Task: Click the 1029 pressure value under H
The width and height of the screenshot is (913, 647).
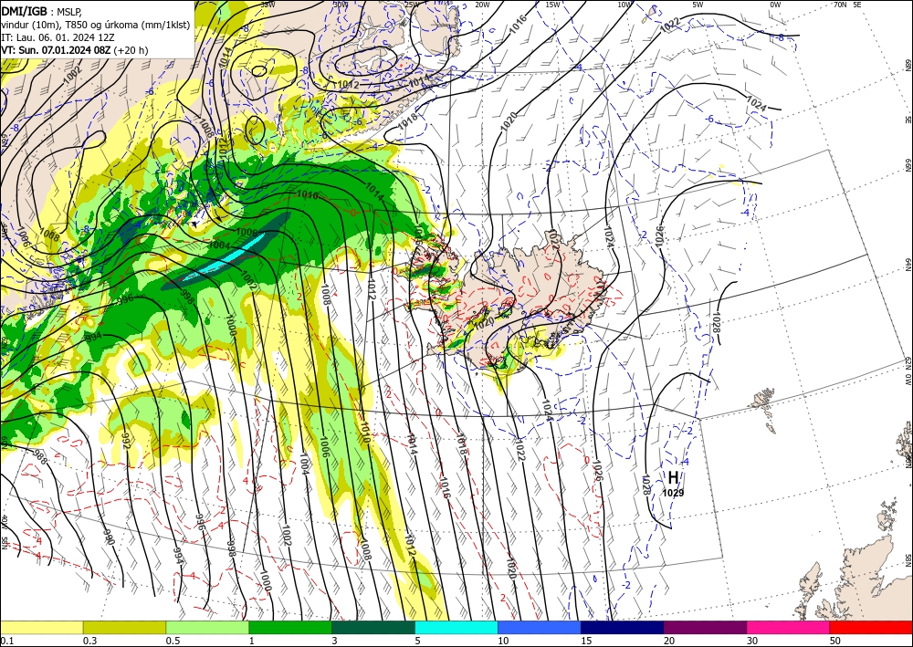Action: coord(673,493)
